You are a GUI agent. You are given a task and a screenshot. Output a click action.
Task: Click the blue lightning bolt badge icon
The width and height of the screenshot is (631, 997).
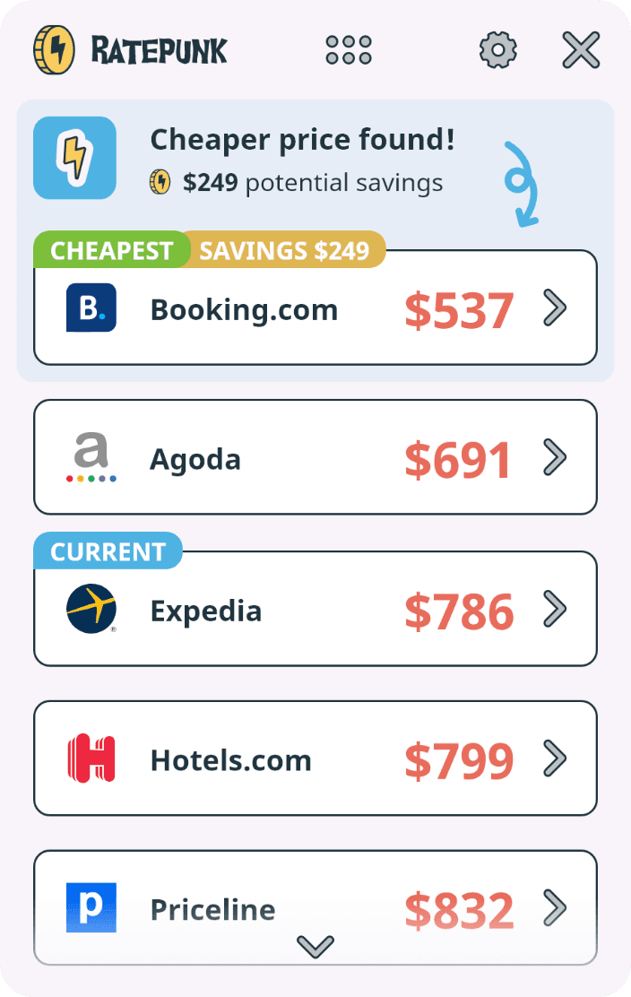pyautogui.click(x=74, y=158)
